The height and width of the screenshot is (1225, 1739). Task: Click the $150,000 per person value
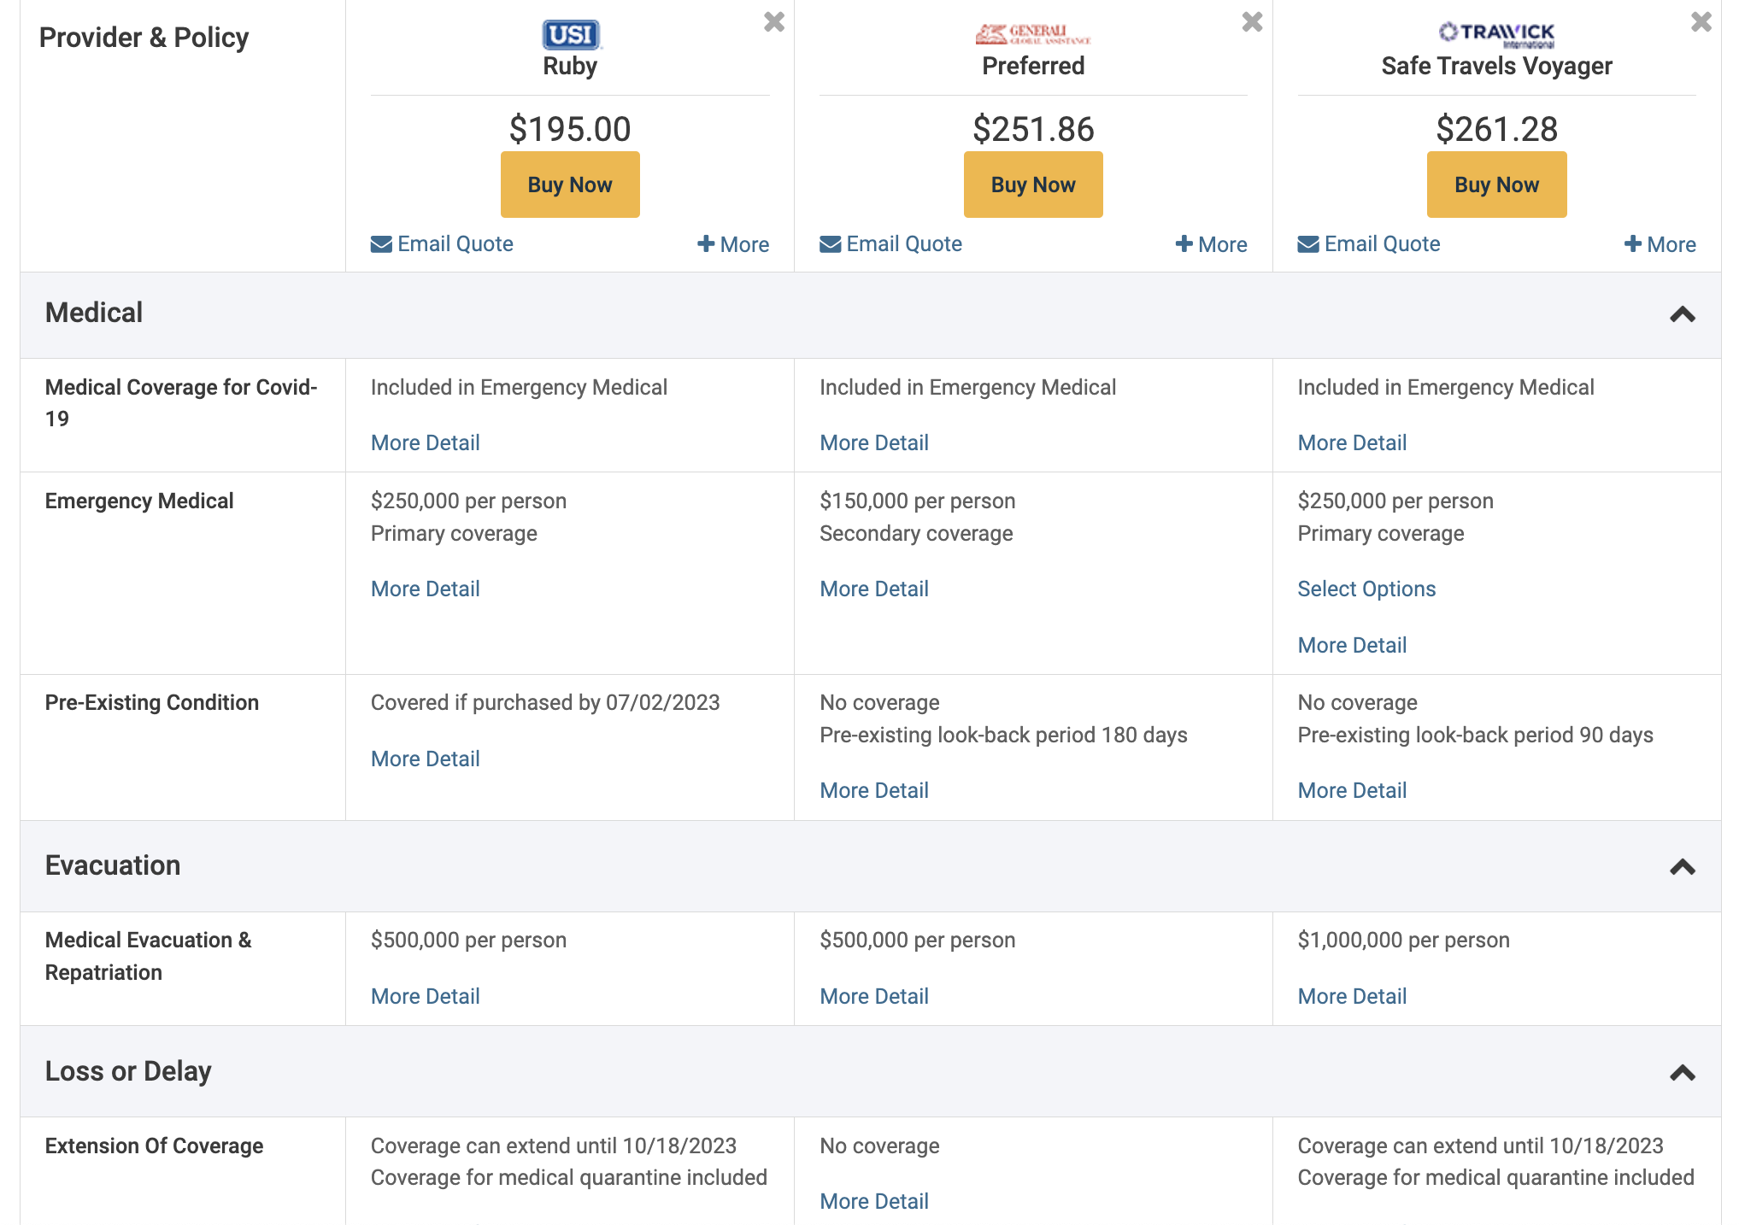(918, 501)
